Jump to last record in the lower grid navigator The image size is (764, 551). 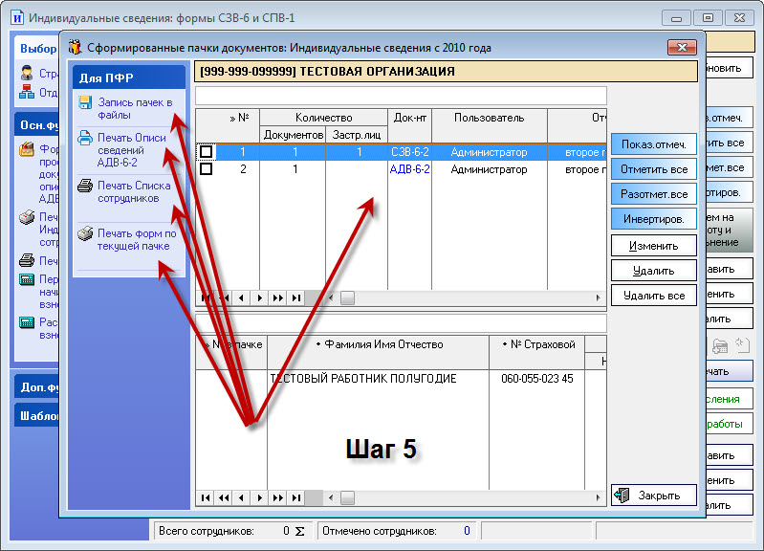[297, 497]
